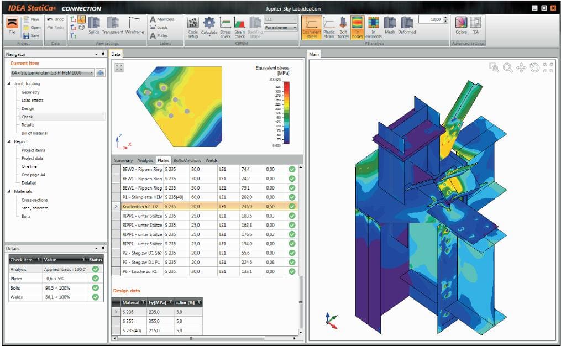The width and height of the screenshot is (561, 346).
Task: Open the For extreme dropdown
Action: [281, 28]
